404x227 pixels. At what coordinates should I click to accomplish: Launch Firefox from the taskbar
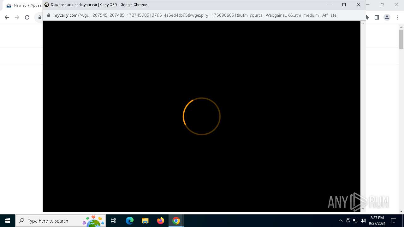point(161,221)
